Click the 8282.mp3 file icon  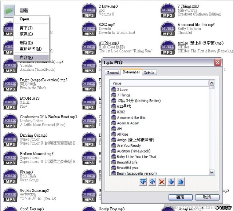pyautogui.click(x=89, y=29)
